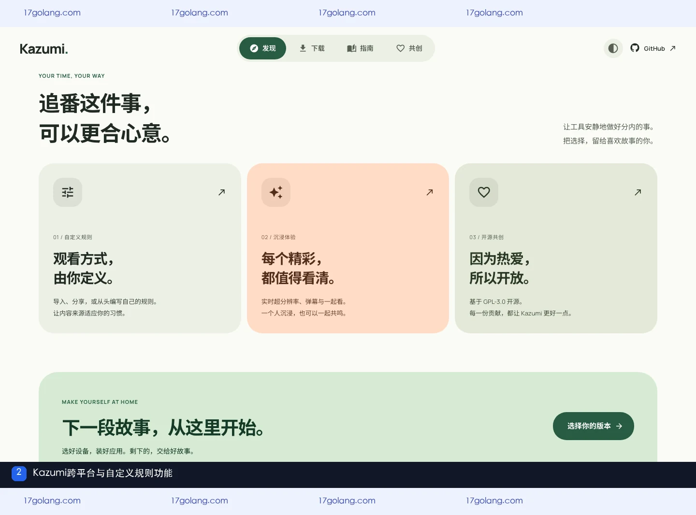696x515 pixels.
Task: Click the 02 / 沉浸体验 label
Action: [278, 237]
